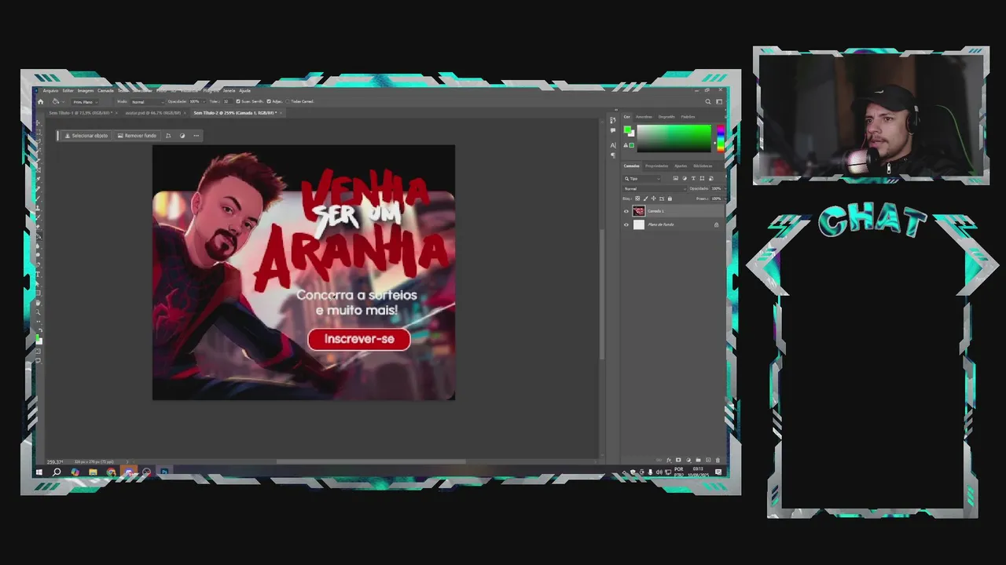Open the Paragraph panel icon in collapsed dock

pyautogui.click(x=613, y=155)
